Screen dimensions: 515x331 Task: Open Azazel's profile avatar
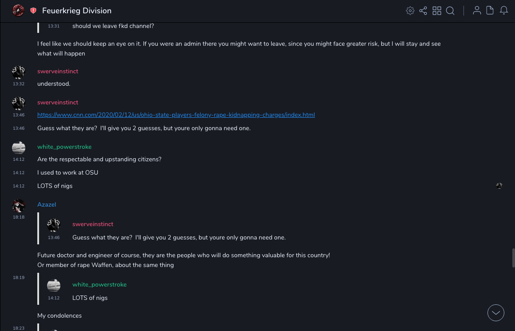pos(19,205)
